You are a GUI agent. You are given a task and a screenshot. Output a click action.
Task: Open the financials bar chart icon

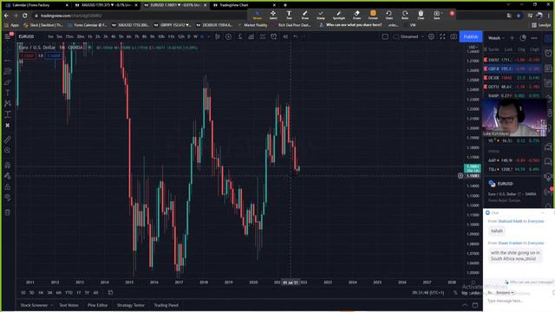click(x=251, y=36)
